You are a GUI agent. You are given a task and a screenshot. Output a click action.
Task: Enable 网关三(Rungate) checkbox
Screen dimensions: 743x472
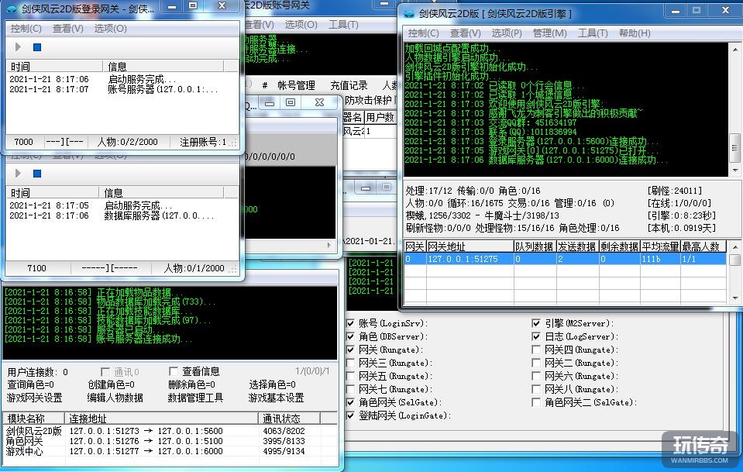[350, 363]
